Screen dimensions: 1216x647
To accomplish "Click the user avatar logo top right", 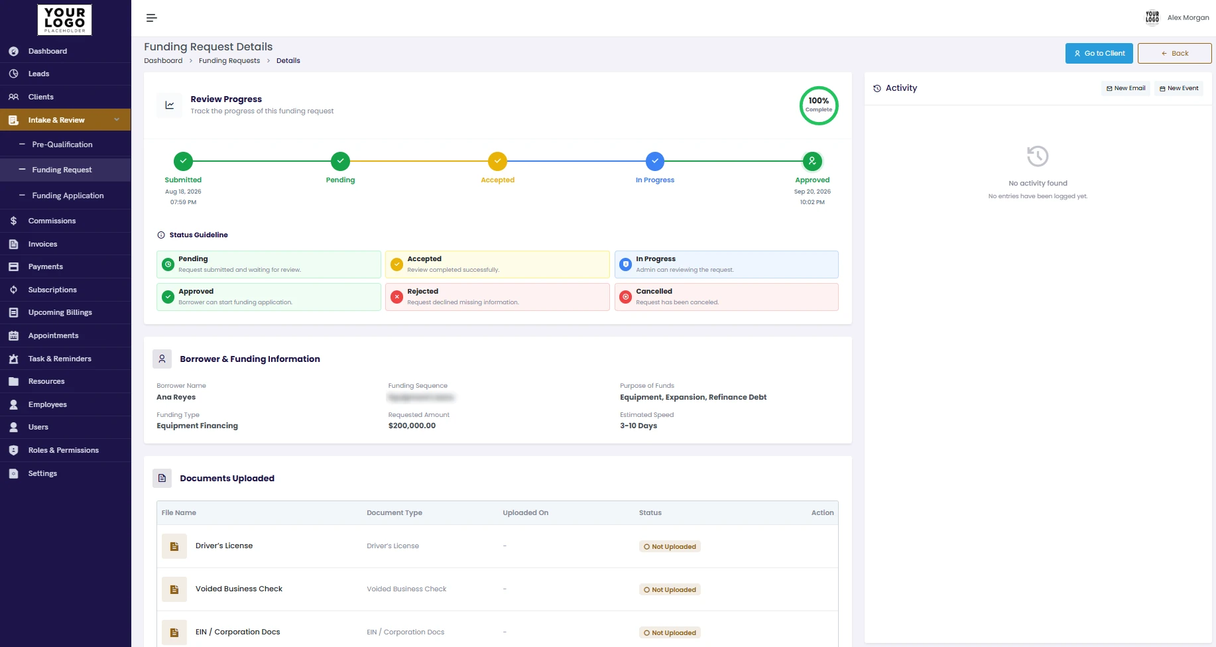I will [1152, 18].
